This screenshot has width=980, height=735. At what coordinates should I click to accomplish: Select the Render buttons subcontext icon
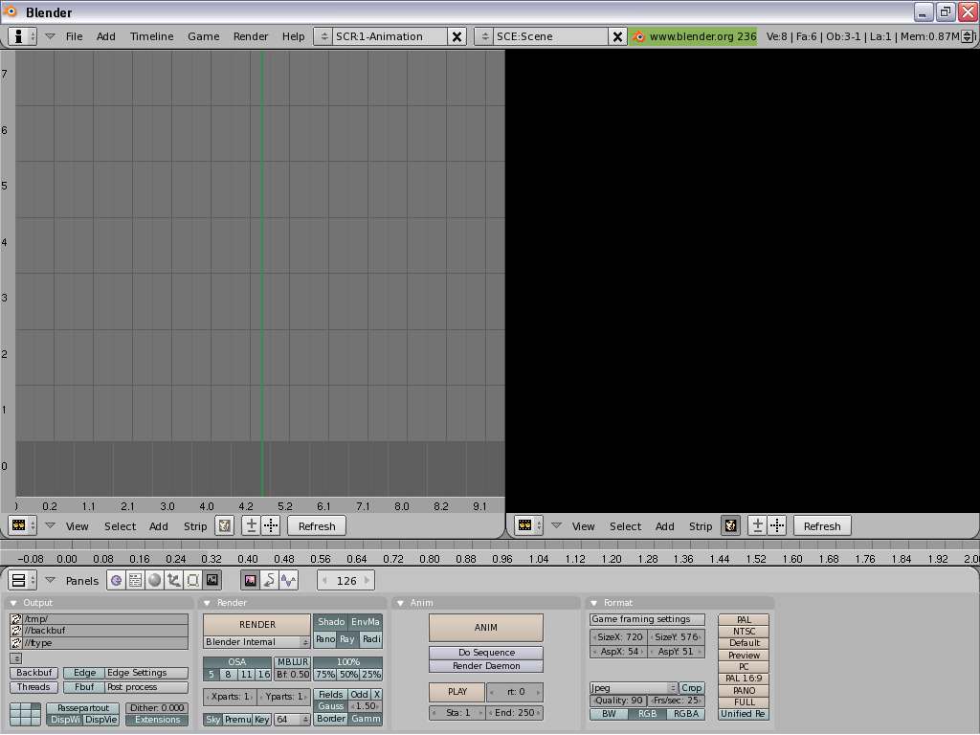[x=249, y=580]
